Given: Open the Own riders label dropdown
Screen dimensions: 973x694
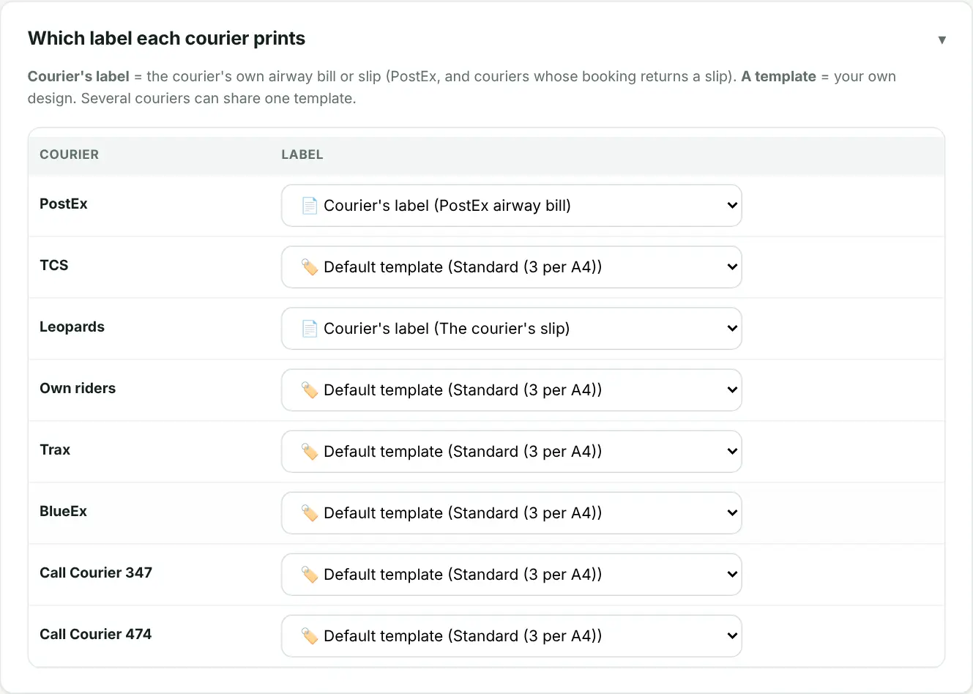Looking at the screenshot, I should pos(512,390).
